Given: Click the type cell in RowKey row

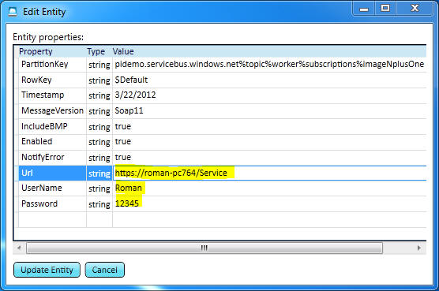Looking at the screenshot, I should point(99,80).
